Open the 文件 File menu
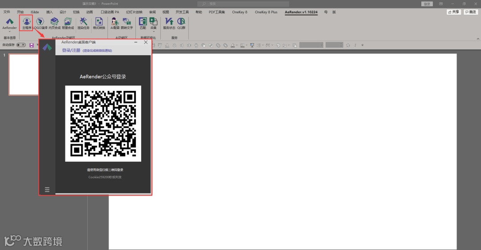 point(7,12)
